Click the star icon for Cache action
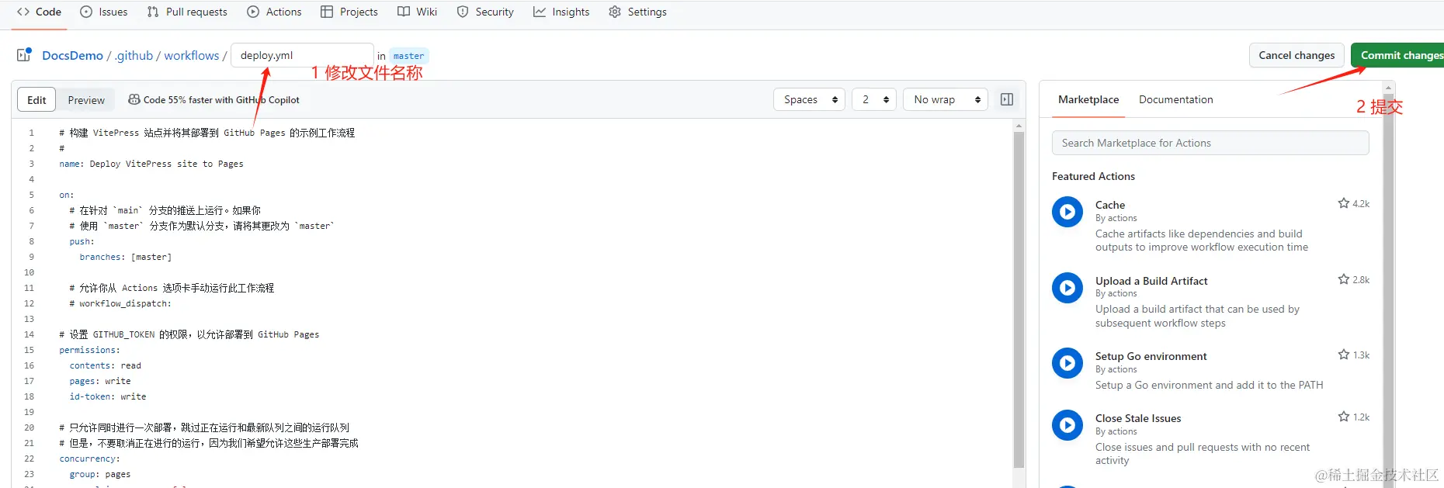The height and width of the screenshot is (488, 1444). [1343, 203]
